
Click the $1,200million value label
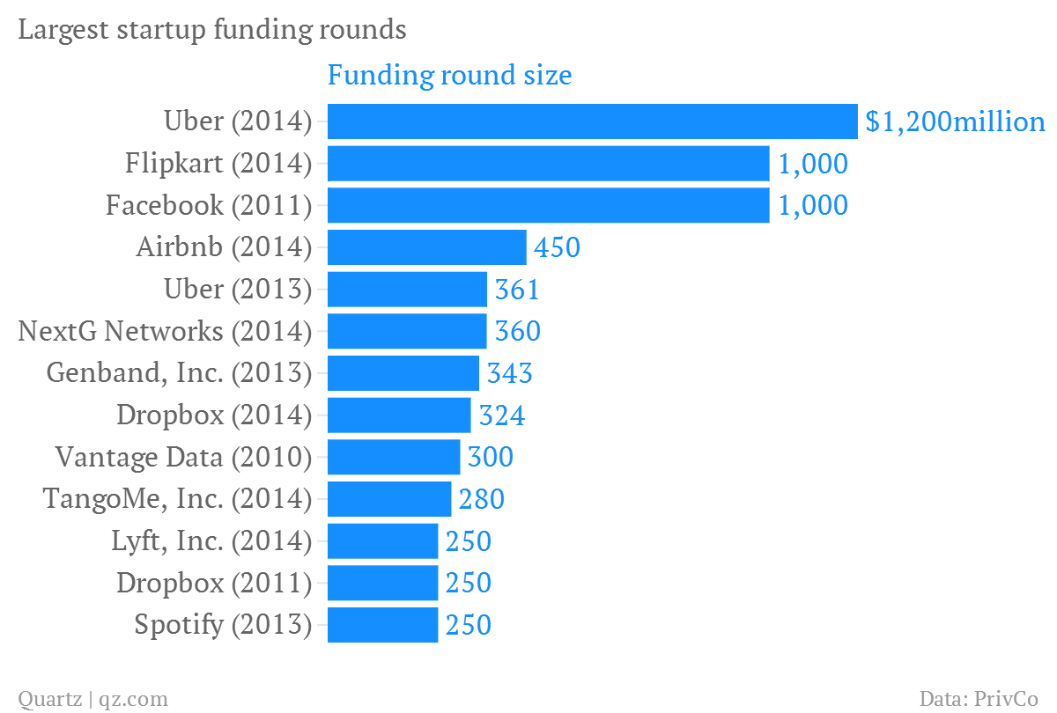[955, 121]
